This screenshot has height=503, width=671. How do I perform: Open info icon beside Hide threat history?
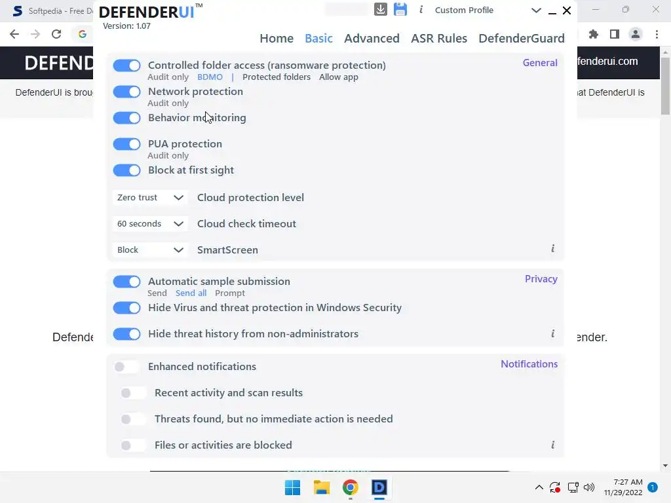point(552,333)
